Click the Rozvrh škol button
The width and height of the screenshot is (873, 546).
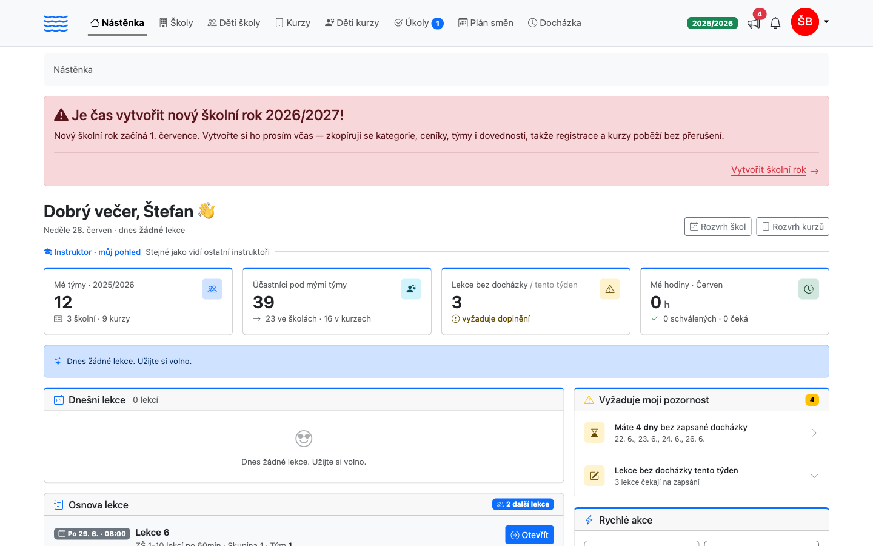[718, 227]
